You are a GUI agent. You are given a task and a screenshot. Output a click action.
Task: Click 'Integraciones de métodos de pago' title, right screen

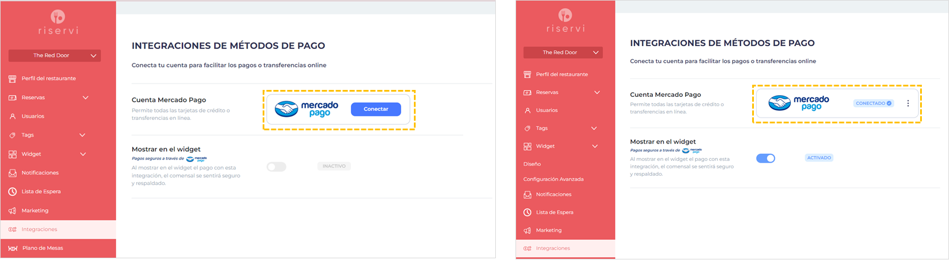722,43
